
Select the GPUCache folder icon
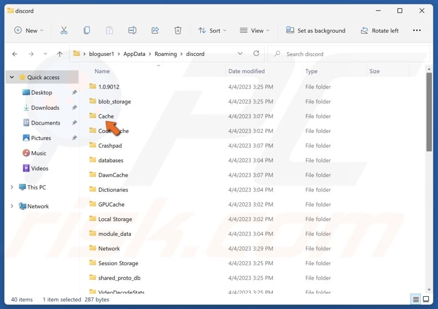click(93, 204)
